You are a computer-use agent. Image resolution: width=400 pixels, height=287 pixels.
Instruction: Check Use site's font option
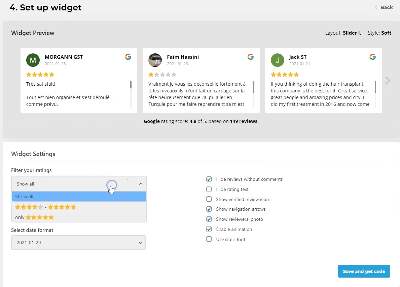click(x=209, y=239)
